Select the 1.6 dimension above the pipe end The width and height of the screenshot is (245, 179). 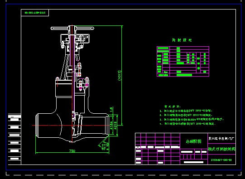click(111, 109)
